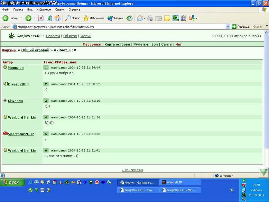
Task: Click the Mail envelope toolbar icon
Action: coord(140,18)
